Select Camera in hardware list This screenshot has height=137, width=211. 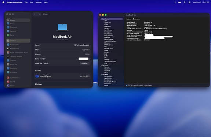tap(107, 28)
